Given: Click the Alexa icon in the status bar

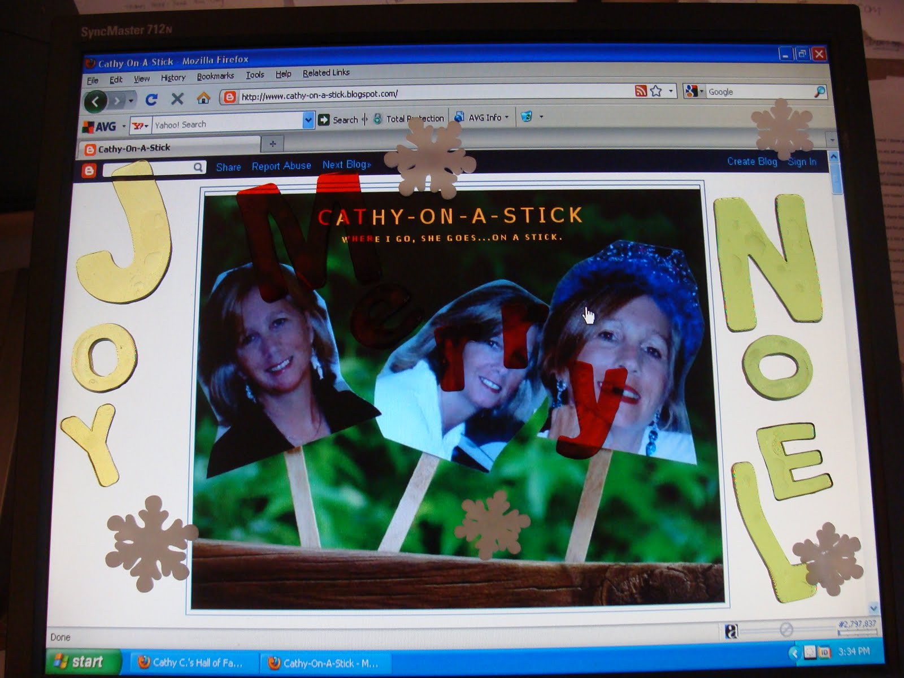Looking at the screenshot, I should click(x=731, y=631).
